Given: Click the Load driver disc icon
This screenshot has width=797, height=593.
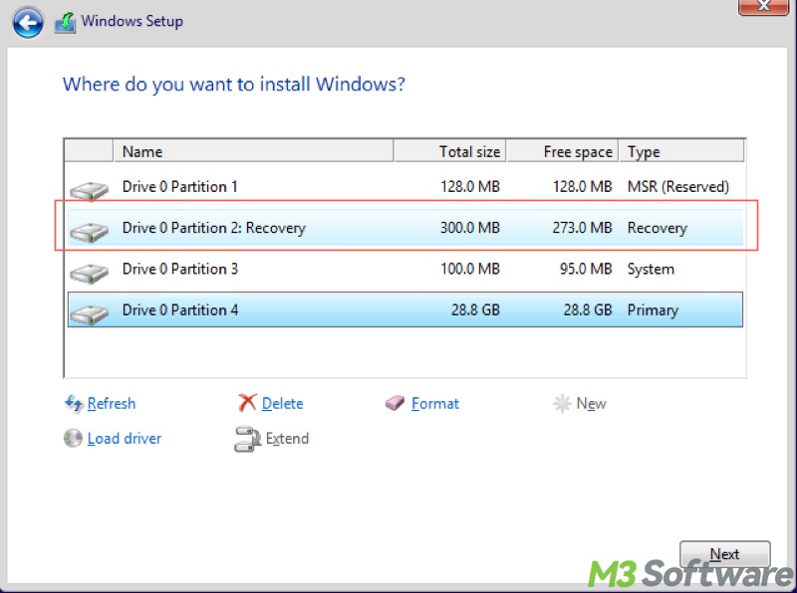Looking at the screenshot, I should coord(73,438).
